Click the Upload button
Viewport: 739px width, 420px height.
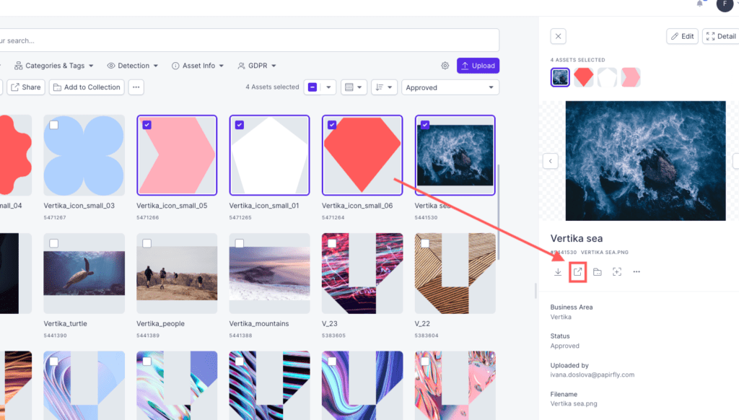click(478, 66)
